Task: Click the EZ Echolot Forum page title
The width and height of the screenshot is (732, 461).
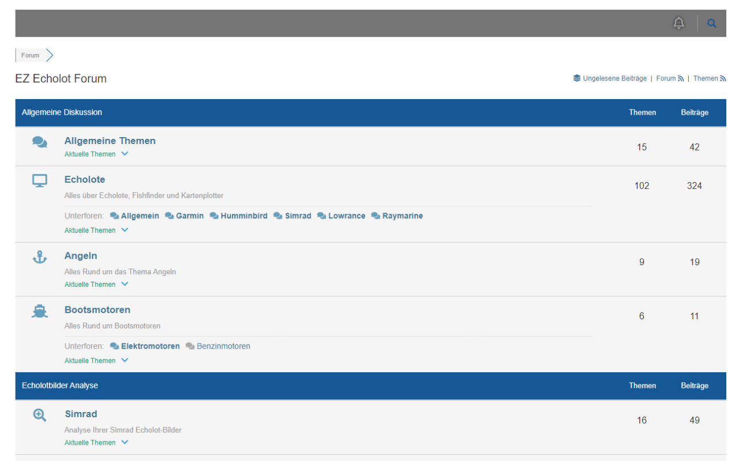Action: tap(61, 78)
